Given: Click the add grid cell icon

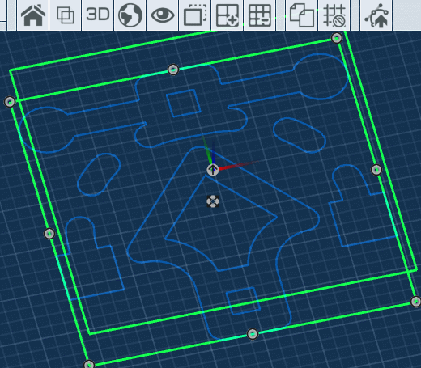Looking at the screenshot, I should coord(228,15).
